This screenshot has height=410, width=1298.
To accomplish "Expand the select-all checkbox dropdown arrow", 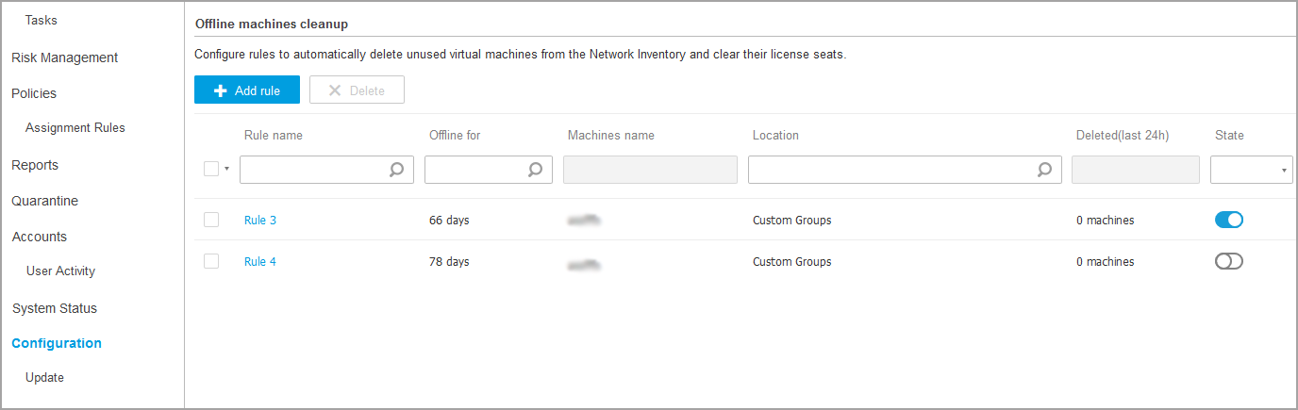I will (x=227, y=170).
